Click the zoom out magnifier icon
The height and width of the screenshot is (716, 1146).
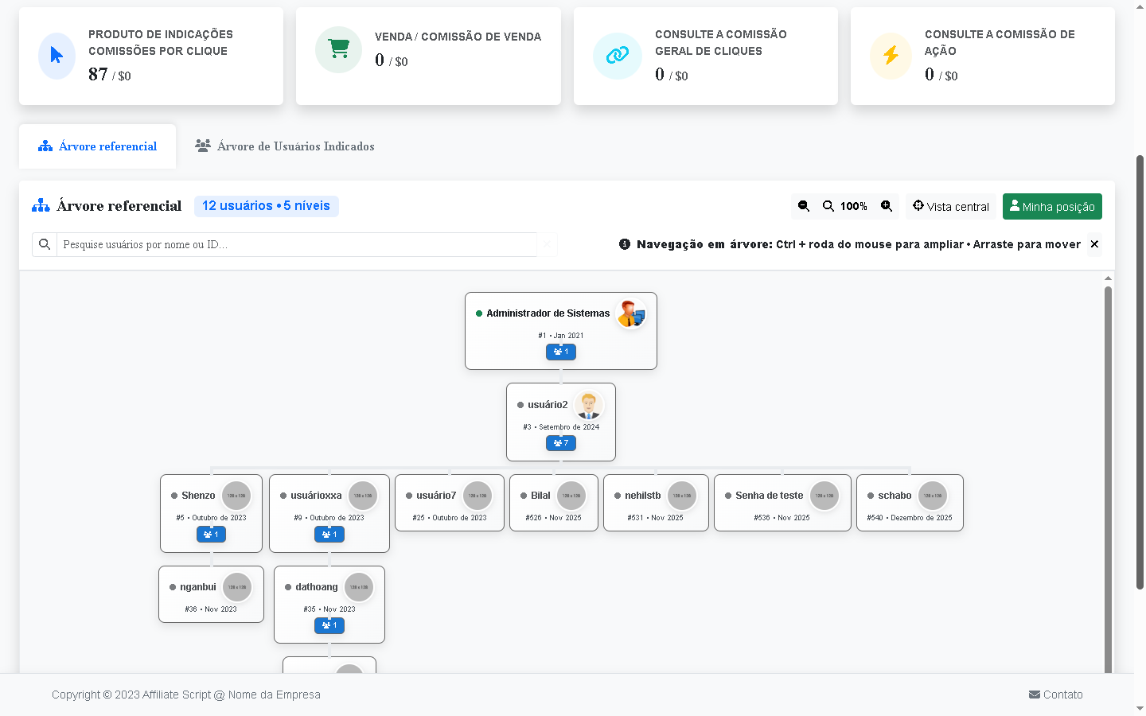804,206
